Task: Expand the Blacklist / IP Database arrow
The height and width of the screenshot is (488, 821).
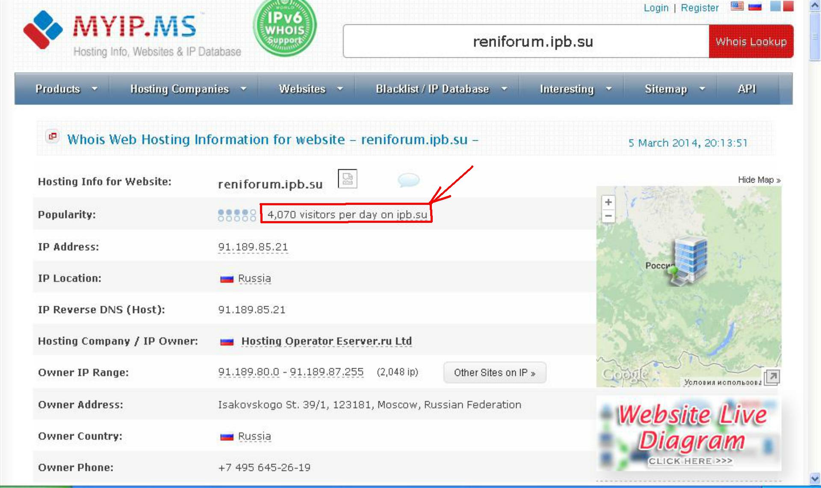Action: point(504,89)
